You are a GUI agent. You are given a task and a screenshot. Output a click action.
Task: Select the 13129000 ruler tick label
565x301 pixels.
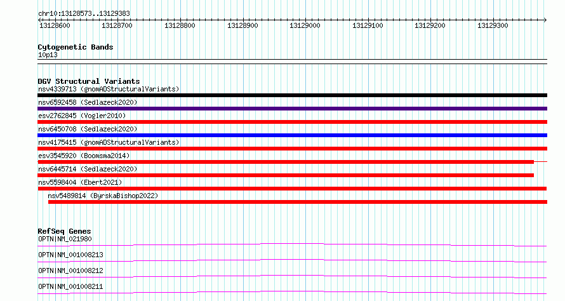305,25
